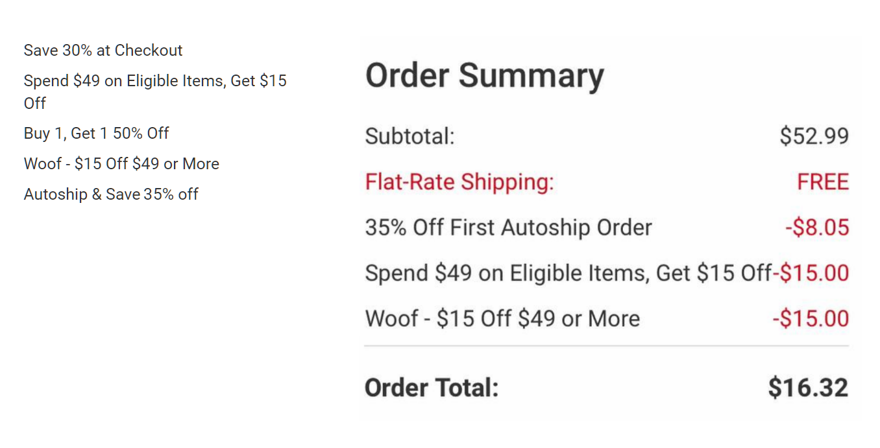Click the wrapped word Off under Spend $49 offer
Screen dimensions: 880x448
(35, 104)
